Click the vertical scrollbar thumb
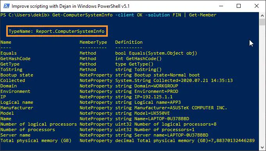 262,22
